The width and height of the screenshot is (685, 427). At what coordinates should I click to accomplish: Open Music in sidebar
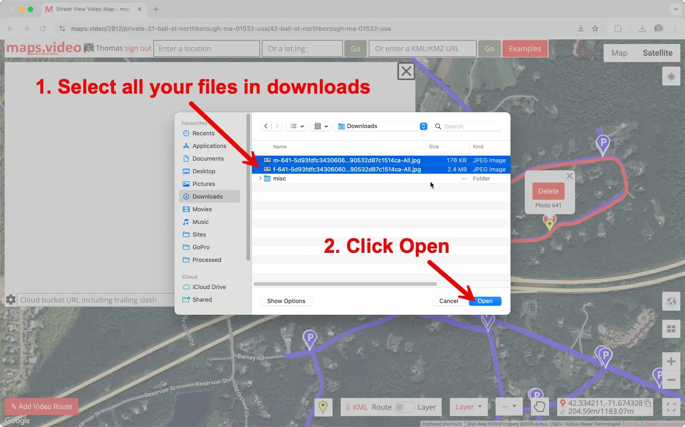(209, 222)
